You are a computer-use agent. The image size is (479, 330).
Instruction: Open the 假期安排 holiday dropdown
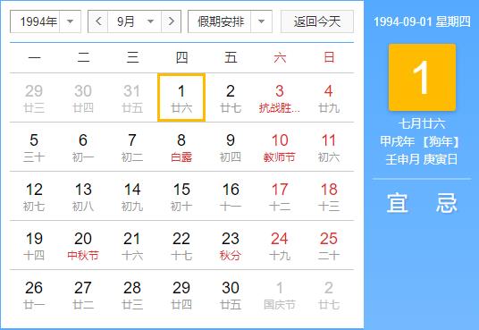230,21
